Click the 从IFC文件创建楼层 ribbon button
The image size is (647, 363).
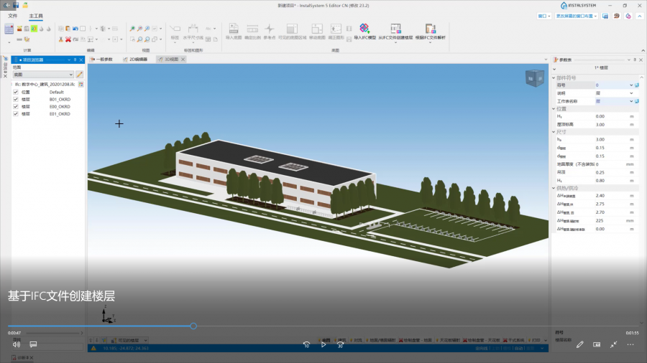pos(395,29)
